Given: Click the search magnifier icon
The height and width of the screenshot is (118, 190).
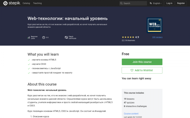Looking at the screenshot, I should [x=121, y=3].
